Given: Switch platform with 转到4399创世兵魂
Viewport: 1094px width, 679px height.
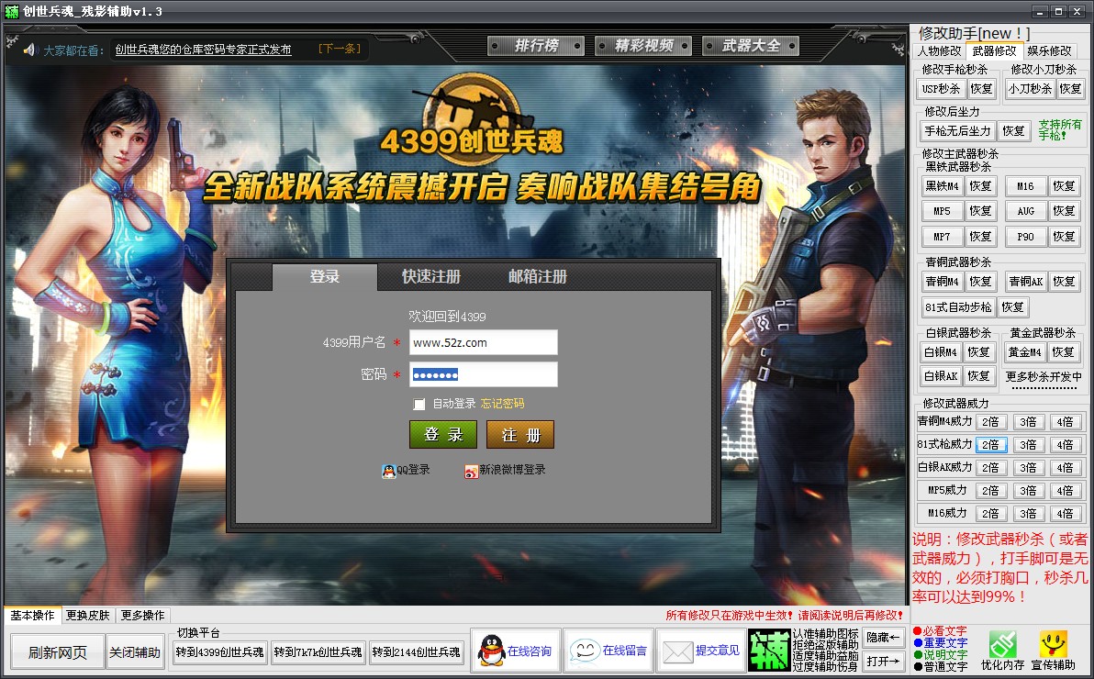Looking at the screenshot, I should click(219, 651).
